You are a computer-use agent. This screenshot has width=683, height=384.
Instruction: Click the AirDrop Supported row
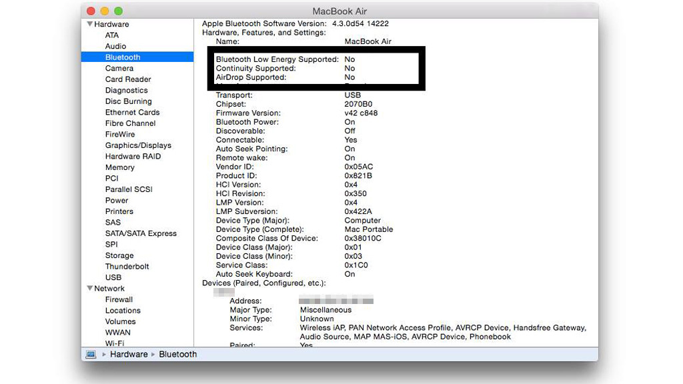285,77
